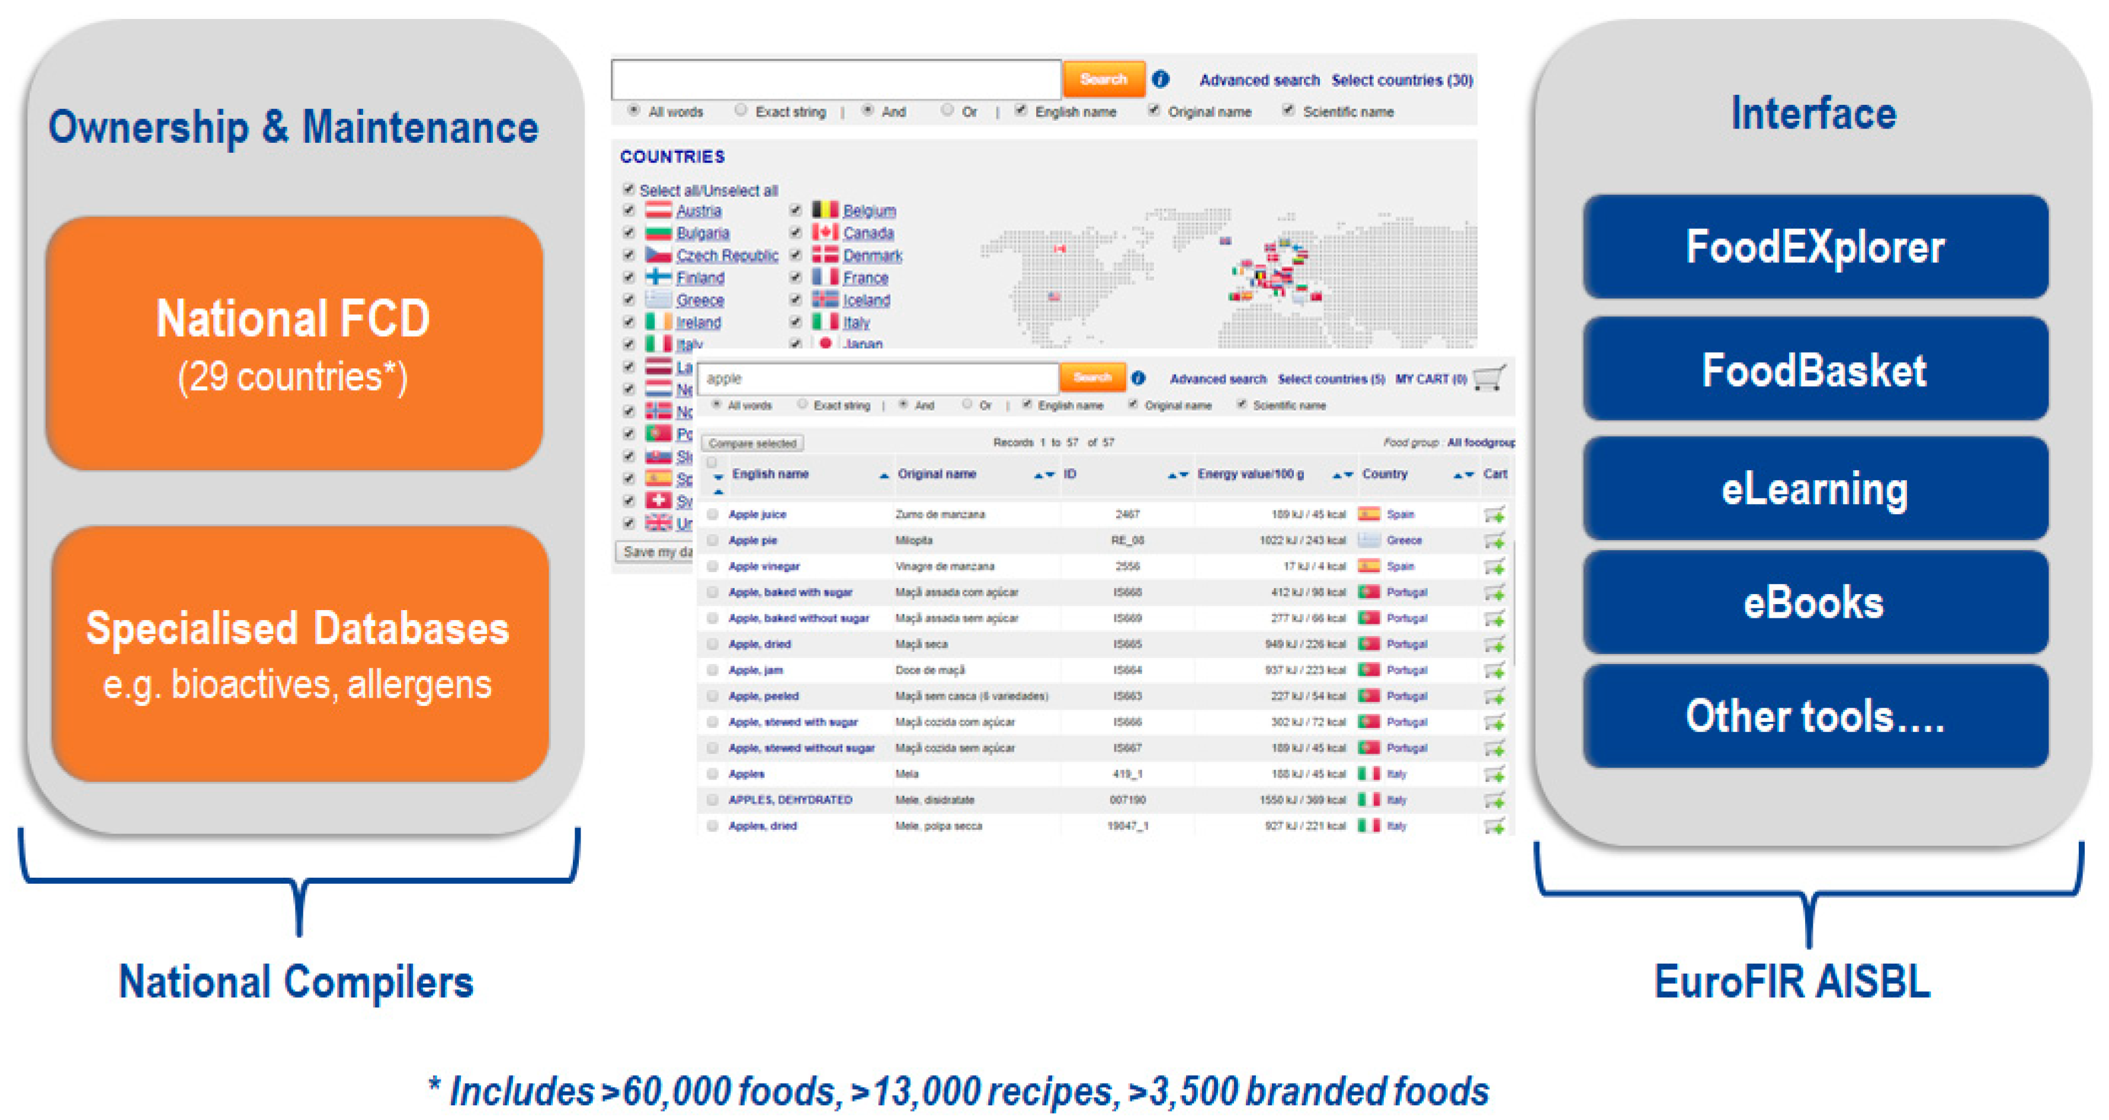Screen dimensions: 2109x1120
Task: Click the Iceland flag icon
Action: pyautogui.click(x=825, y=300)
